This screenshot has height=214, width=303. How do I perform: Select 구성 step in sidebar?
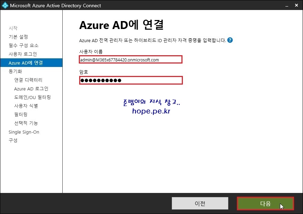[x=13, y=140]
